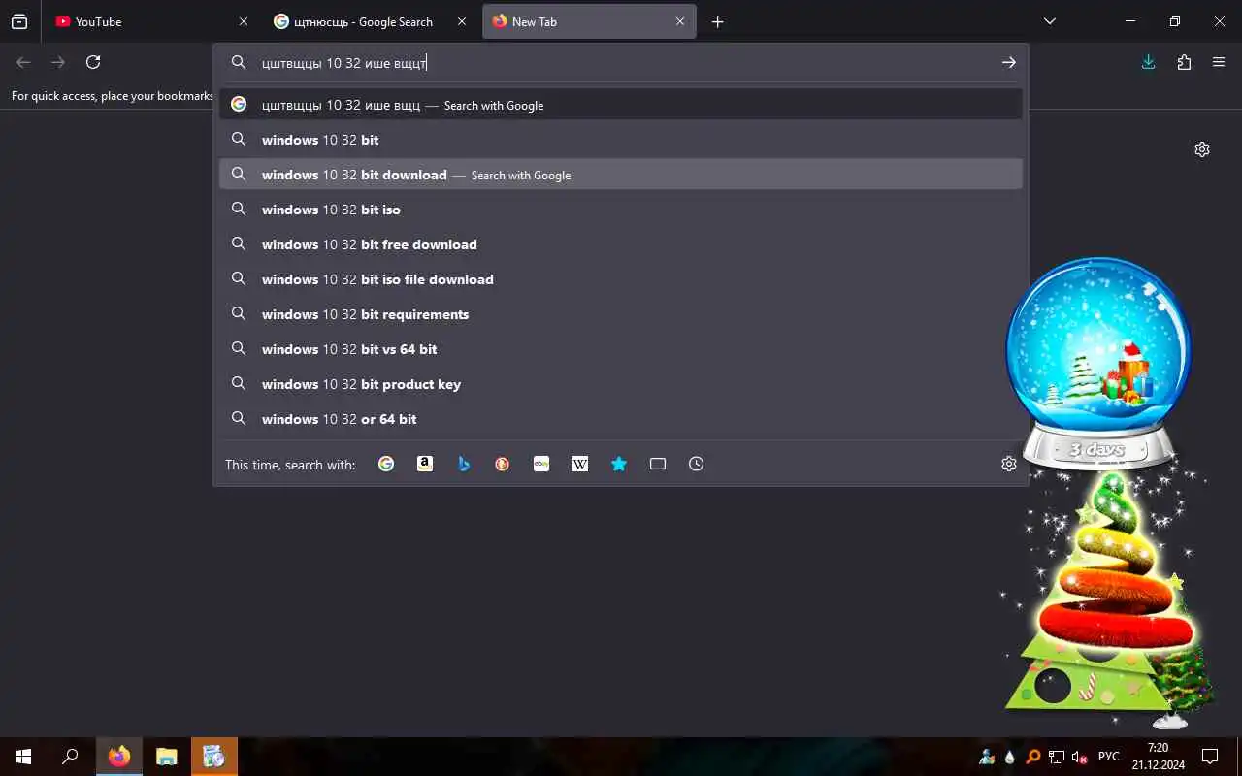Select first Cyrillic Search with Google row
The image size is (1242, 776).
click(621, 105)
